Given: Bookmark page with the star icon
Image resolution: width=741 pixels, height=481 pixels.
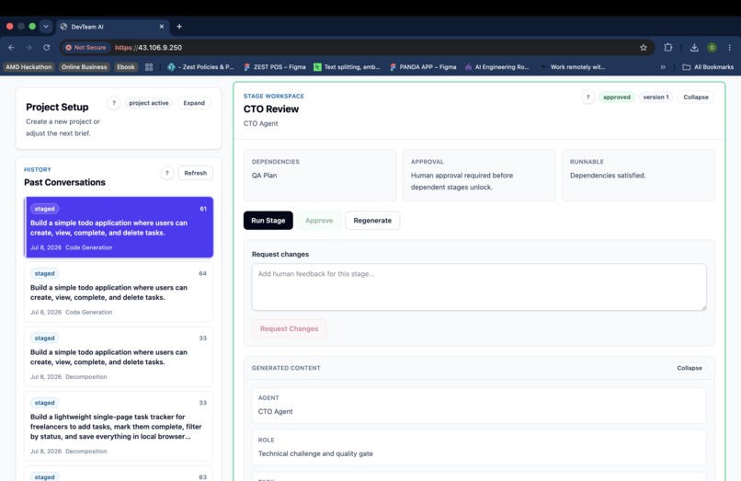Looking at the screenshot, I should point(644,47).
